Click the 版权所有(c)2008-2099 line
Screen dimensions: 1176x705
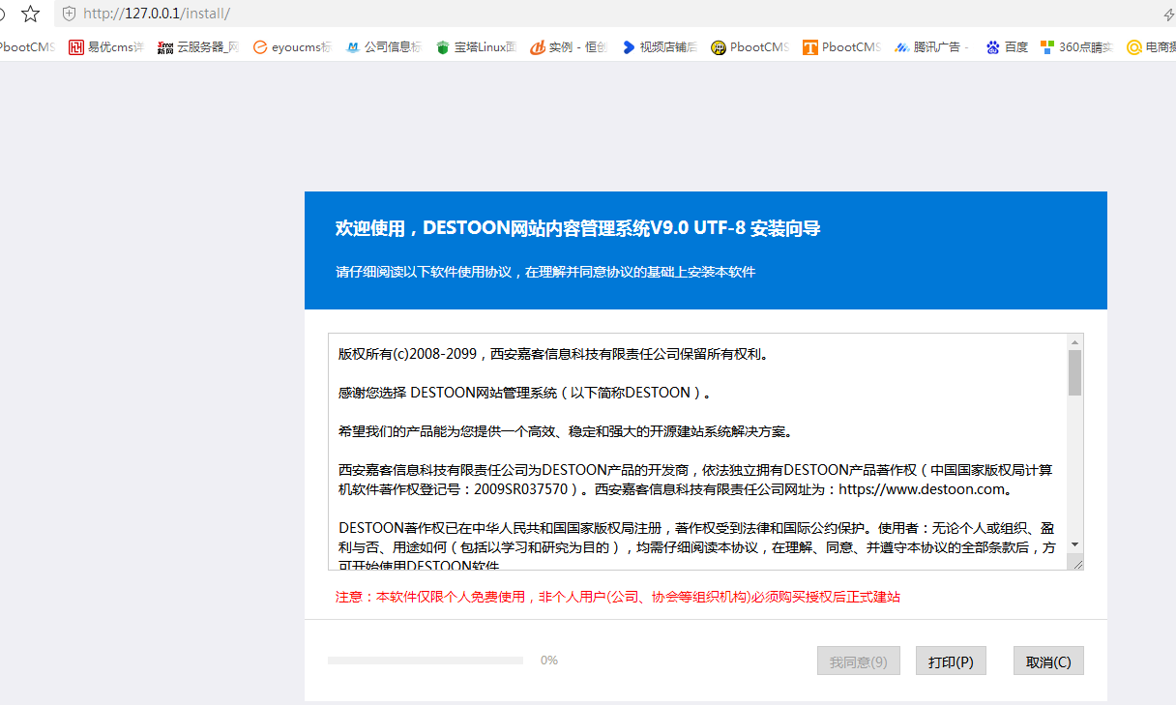click(552, 354)
